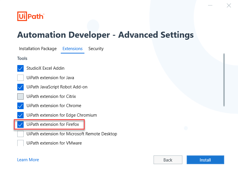This screenshot has height=169, width=238.
Task: Enable UiPath extension for Microsoft Remote Desktop
Action: click(x=20, y=134)
